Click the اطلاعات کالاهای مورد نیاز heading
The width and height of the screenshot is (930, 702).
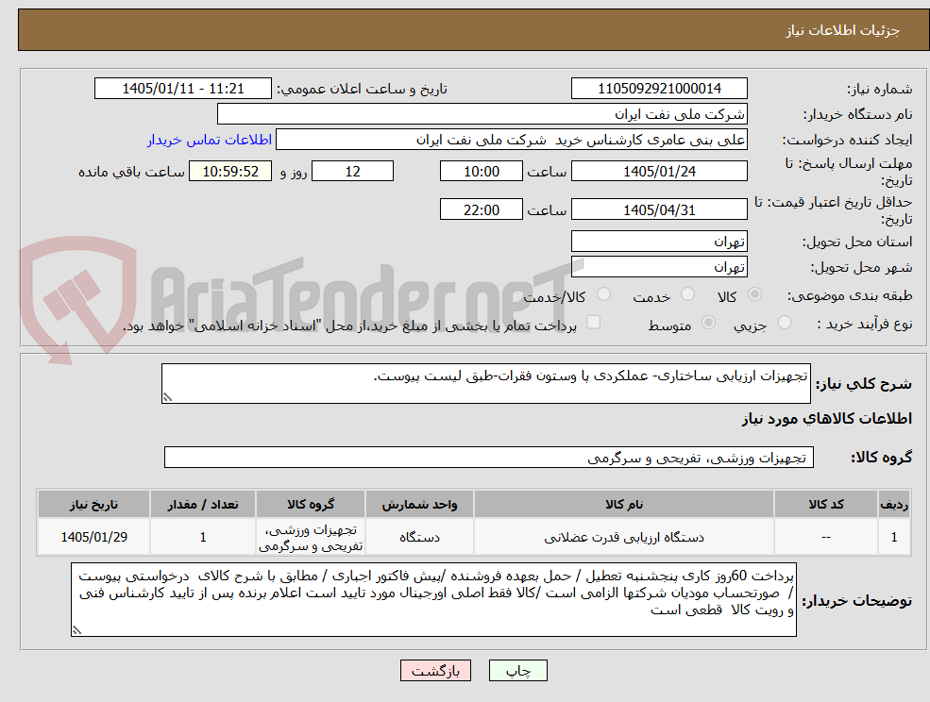coord(827,419)
